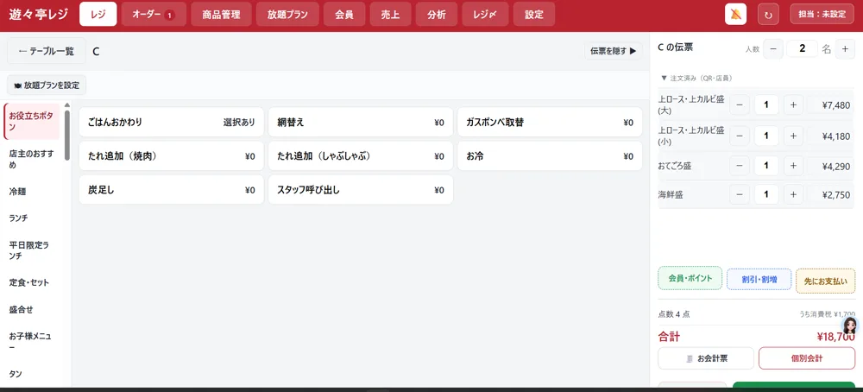Select お役立ちボタン category
Screen dimensions: 863x392
pyautogui.click(x=32, y=122)
